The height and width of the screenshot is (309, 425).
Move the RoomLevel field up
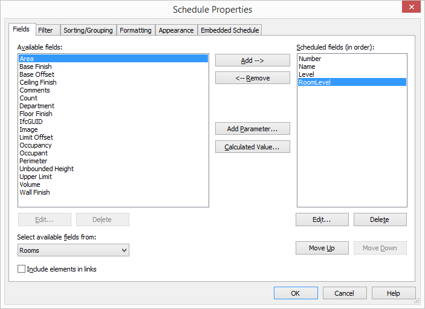click(x=322, y=248)
